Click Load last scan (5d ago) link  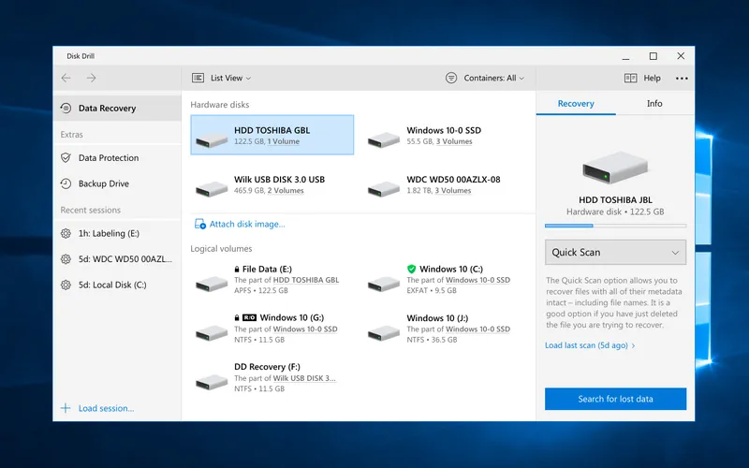(590, 345)
